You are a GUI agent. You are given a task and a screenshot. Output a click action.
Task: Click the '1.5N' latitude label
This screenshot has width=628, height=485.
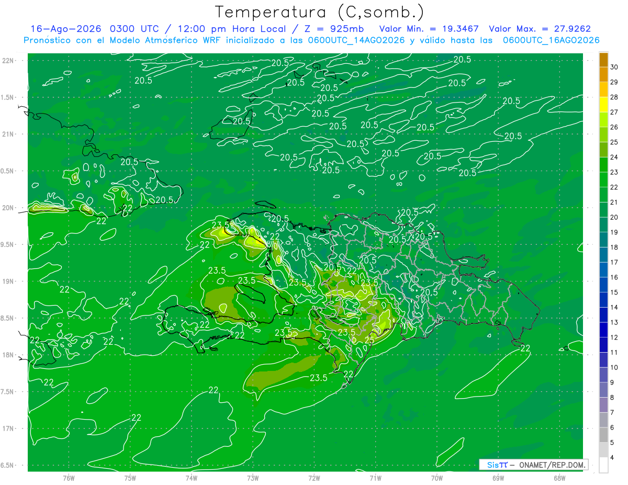[x=7, y=97]
